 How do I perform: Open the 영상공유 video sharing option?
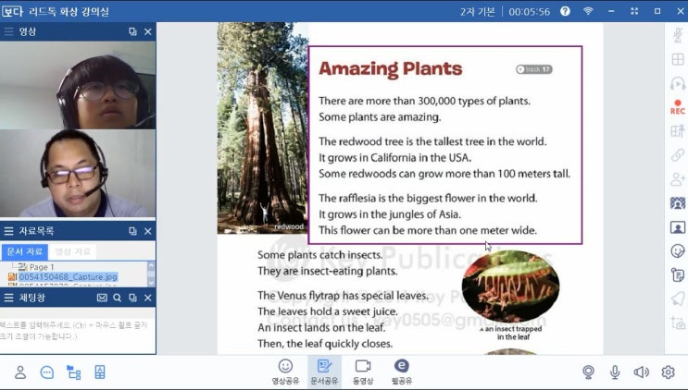click(x=285, y=371)
